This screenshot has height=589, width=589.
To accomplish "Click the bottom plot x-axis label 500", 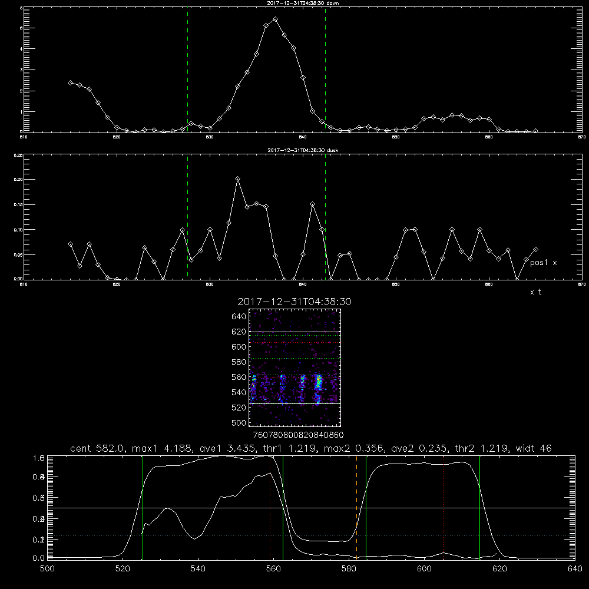I will (47, 569).
